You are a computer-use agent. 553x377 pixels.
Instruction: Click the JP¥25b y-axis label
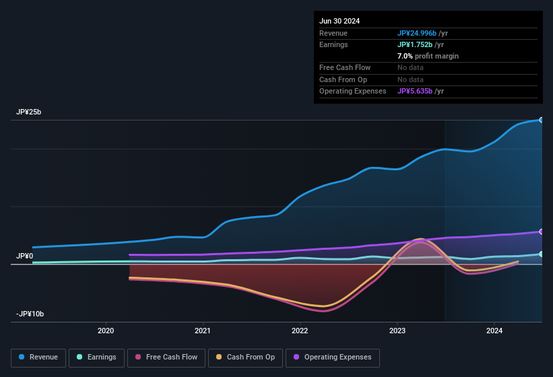pos(28,112)
